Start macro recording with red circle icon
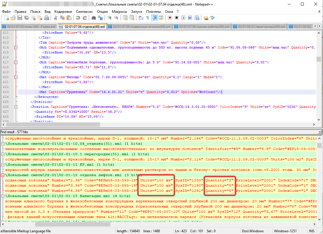This screenshot has height=234, width=323. click(x=170, y=18)
